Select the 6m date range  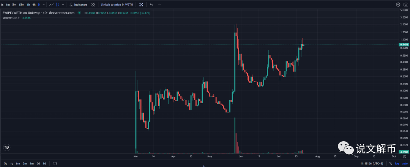click(x=18, y=164)
